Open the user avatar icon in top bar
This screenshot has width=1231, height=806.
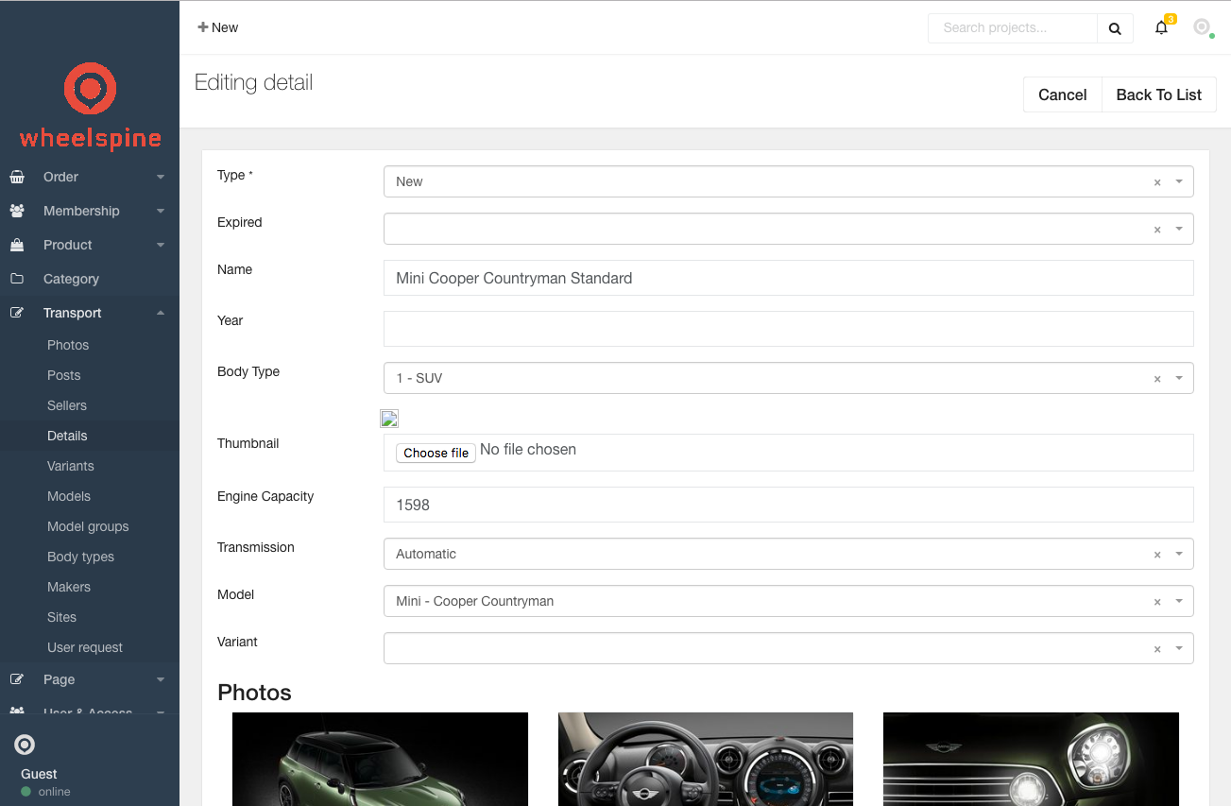1202,27
